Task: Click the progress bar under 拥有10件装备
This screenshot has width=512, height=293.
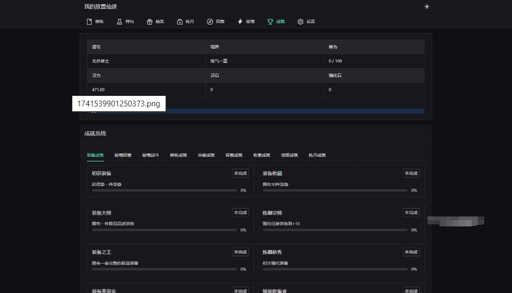Action: coord(335,190)
